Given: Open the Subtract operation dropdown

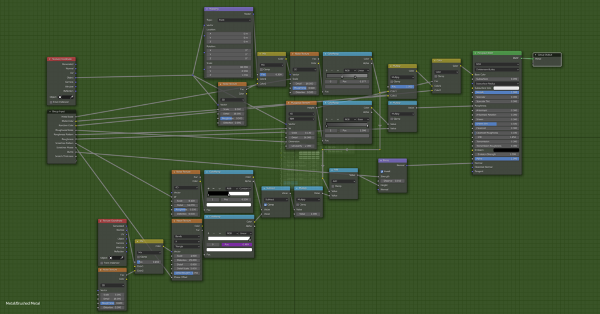Looking at the screenshot, I should pyautogui.click(x=275, y=200).
